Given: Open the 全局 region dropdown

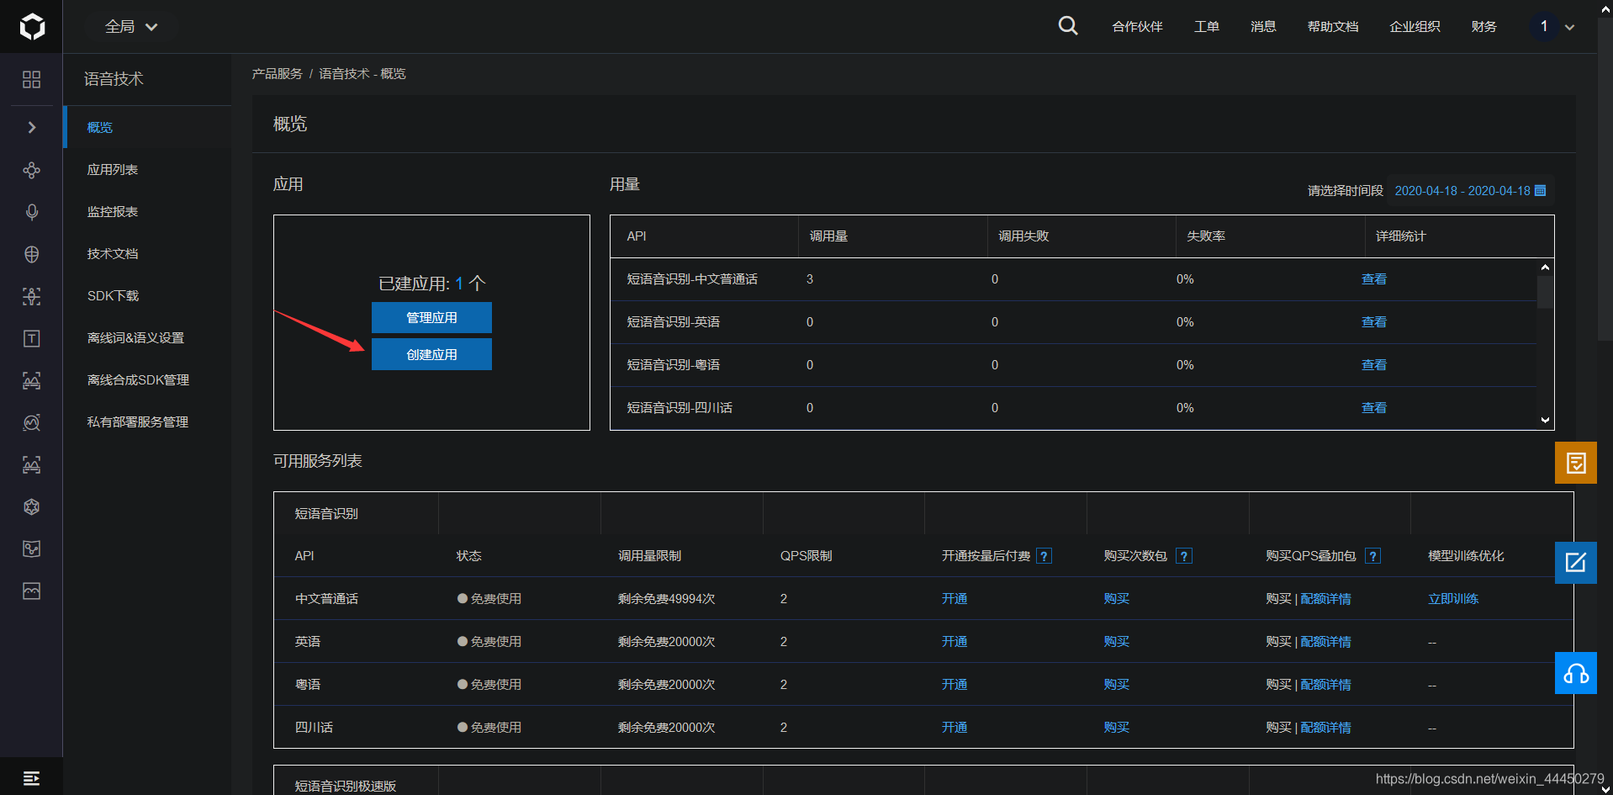Looking at the screenshot, I should (x=131, y=27).
